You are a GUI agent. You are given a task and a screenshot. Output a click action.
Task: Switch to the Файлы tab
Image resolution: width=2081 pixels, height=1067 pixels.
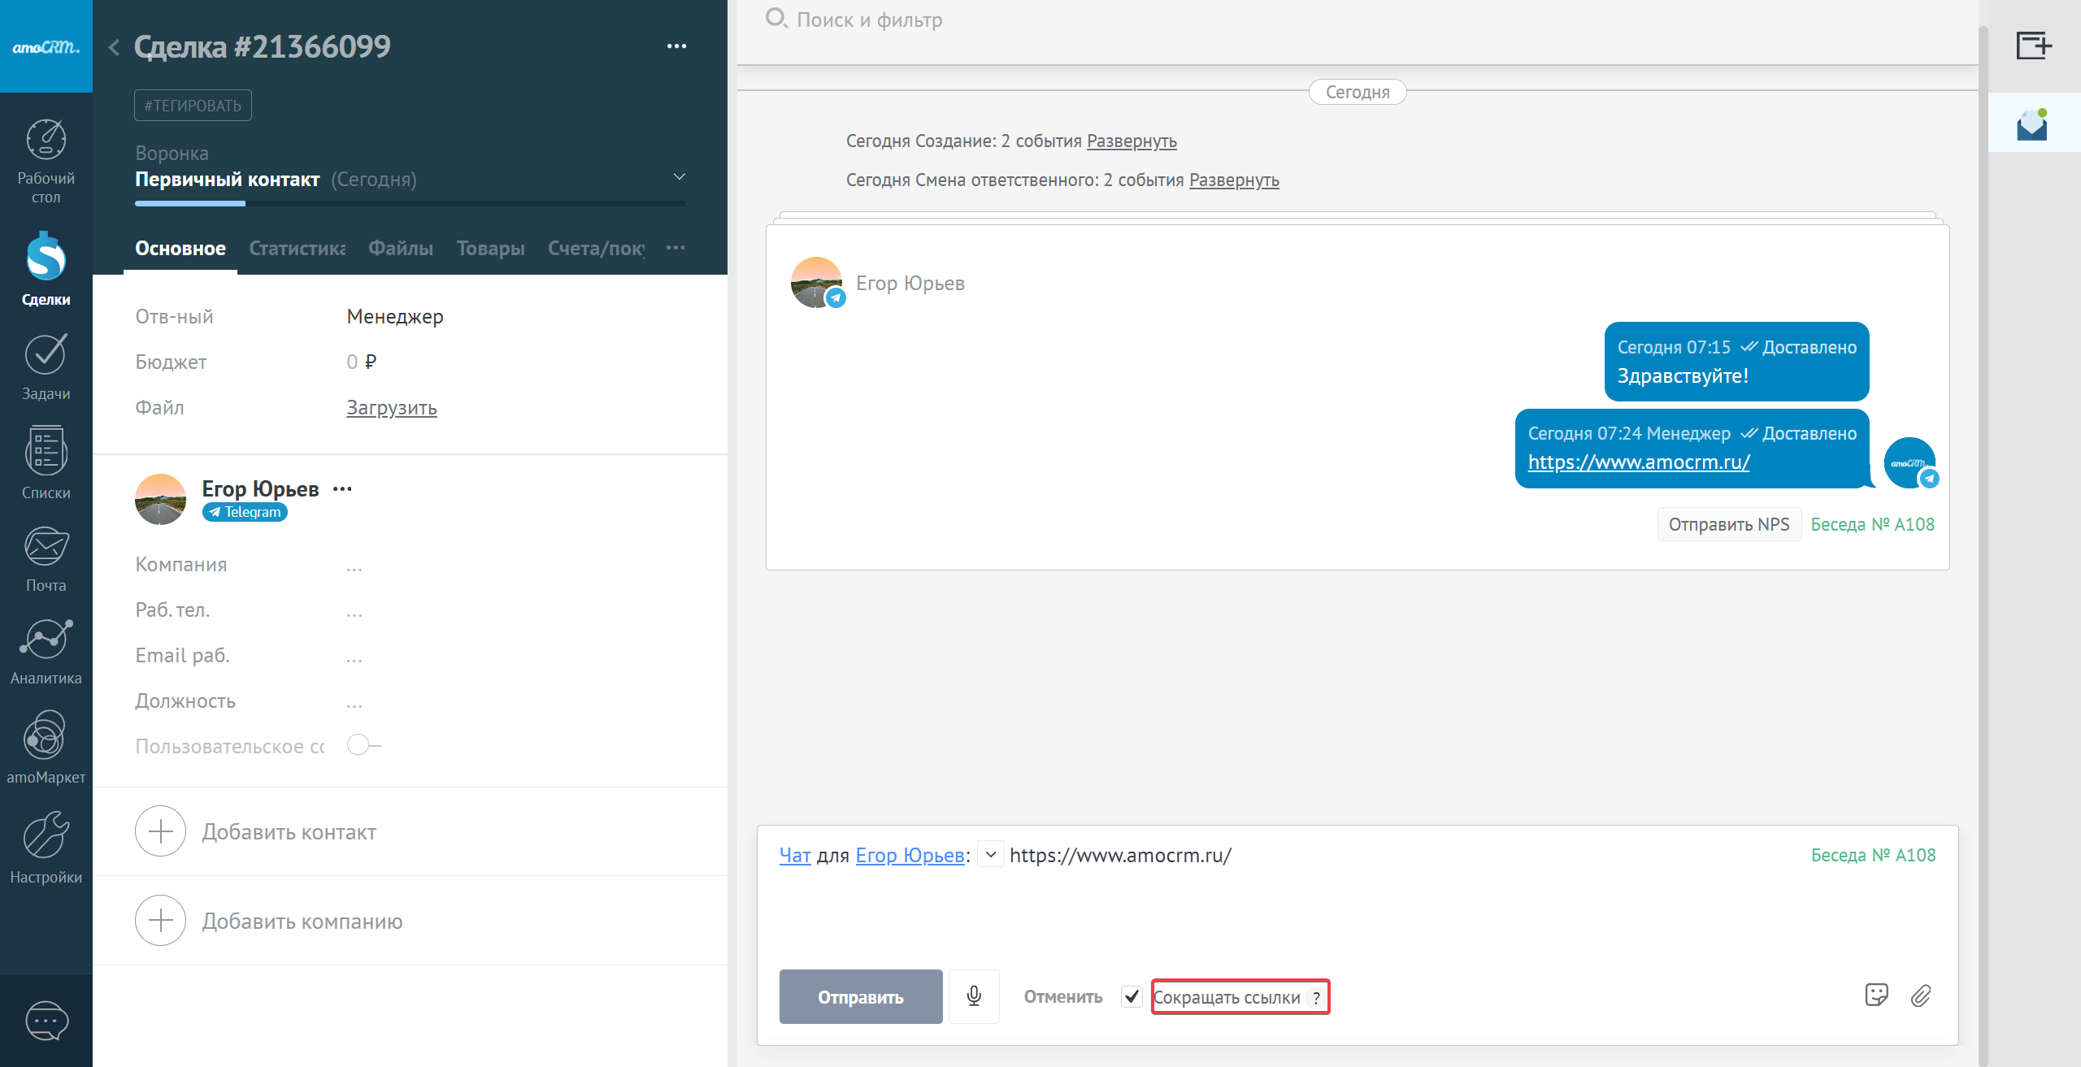400,249
